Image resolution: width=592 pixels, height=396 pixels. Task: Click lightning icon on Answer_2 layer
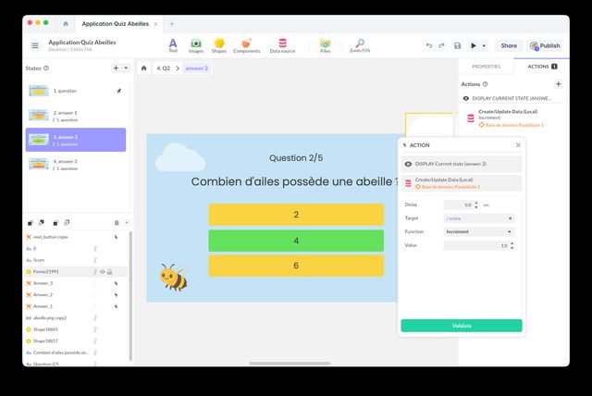pos(116,295)
